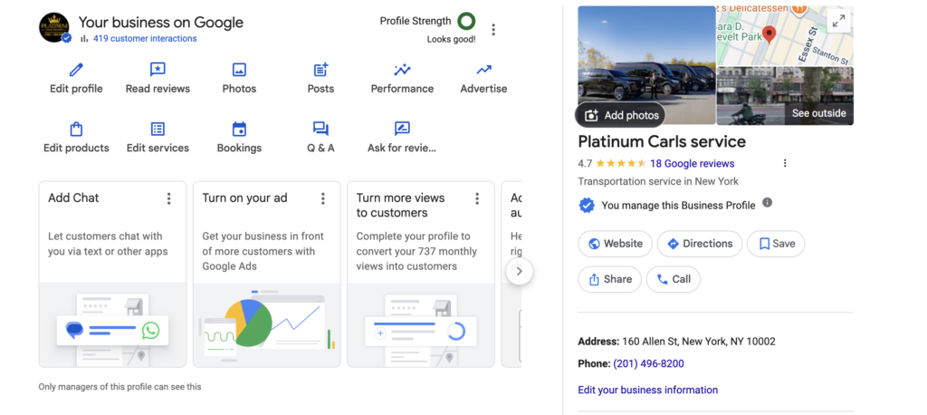
Task: Open the Edit profile pencil icon
Action: tap(76, 71)
